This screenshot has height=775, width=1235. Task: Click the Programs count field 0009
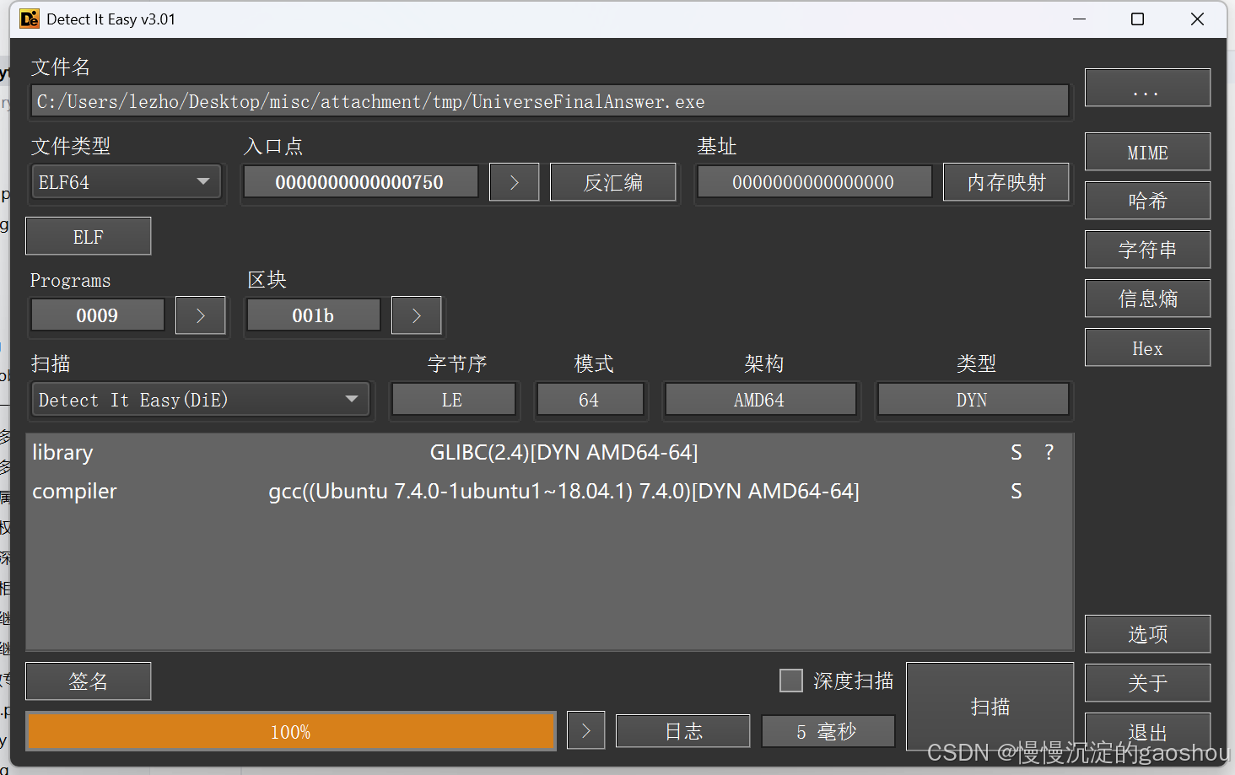97,315
